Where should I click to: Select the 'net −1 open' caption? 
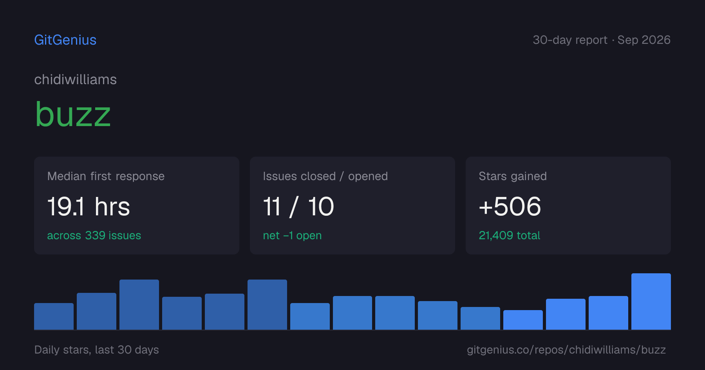292,235
